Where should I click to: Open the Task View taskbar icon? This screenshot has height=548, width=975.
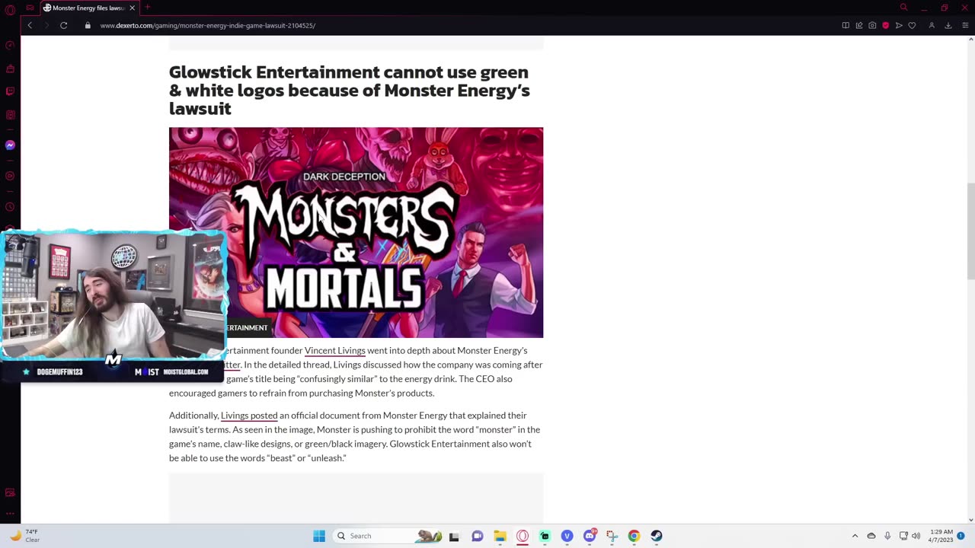point(455,536)
